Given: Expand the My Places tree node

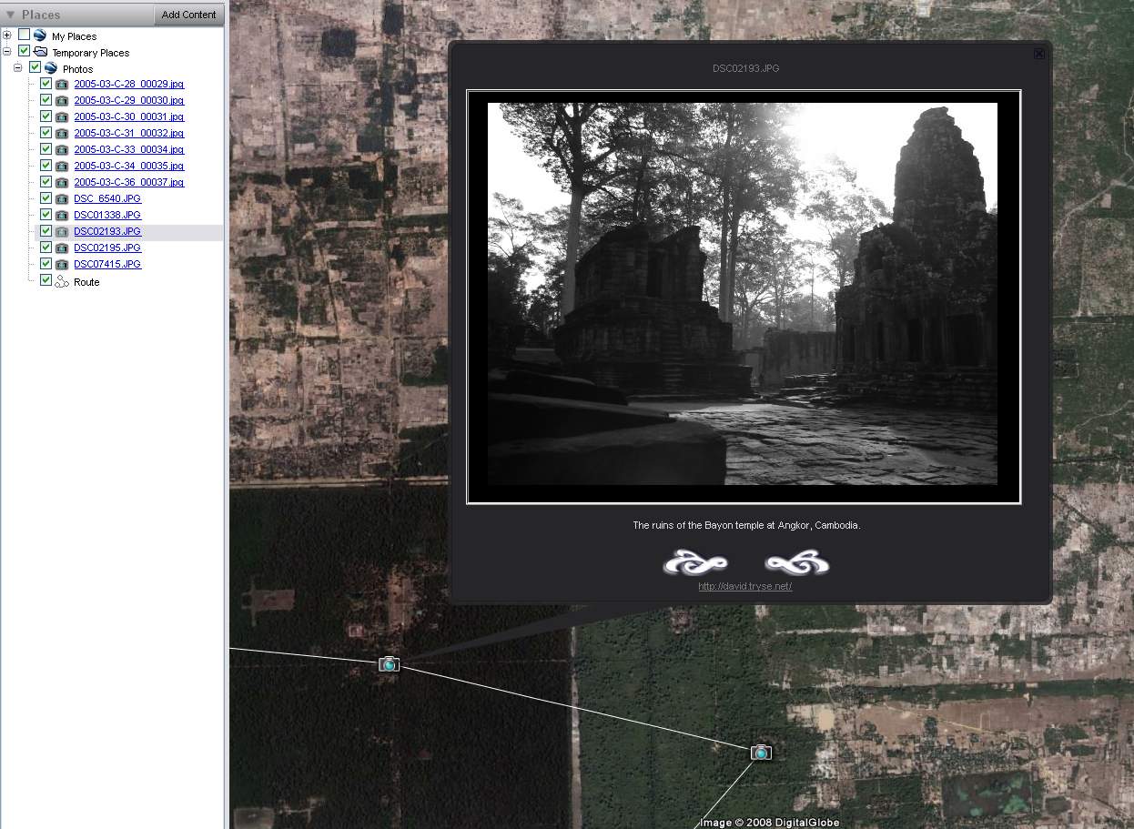Looking at the screenshot, I should click(7, 35).
